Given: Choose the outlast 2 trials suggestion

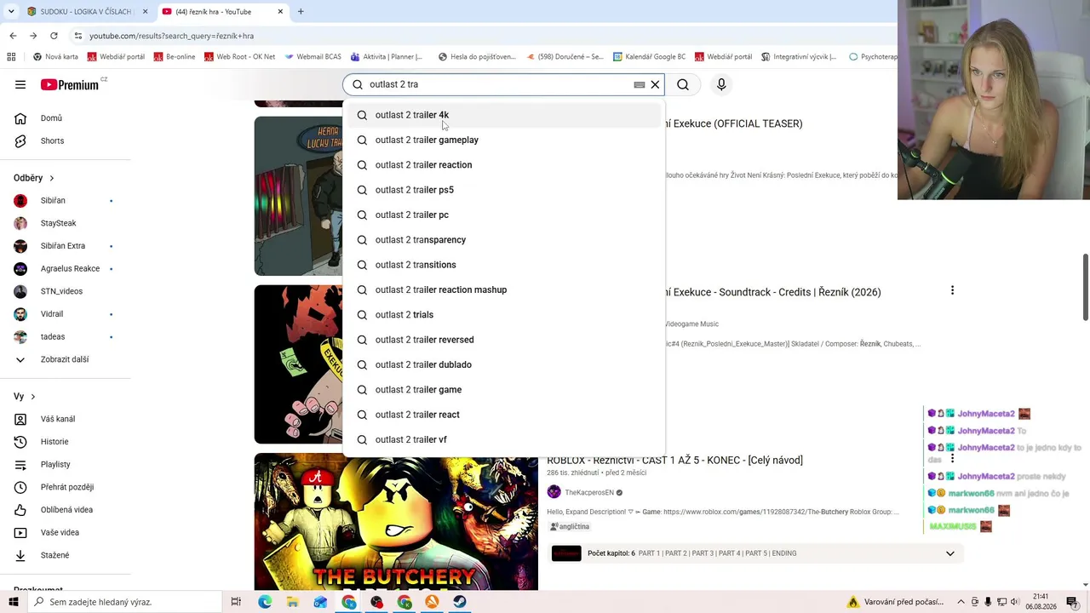Looking at the screenshot, I should [x=504, y=315].
